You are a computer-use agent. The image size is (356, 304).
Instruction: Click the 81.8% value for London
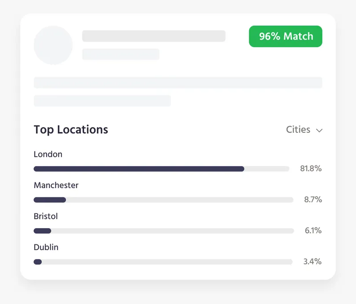pyautogui.click(x=311, y=168)
